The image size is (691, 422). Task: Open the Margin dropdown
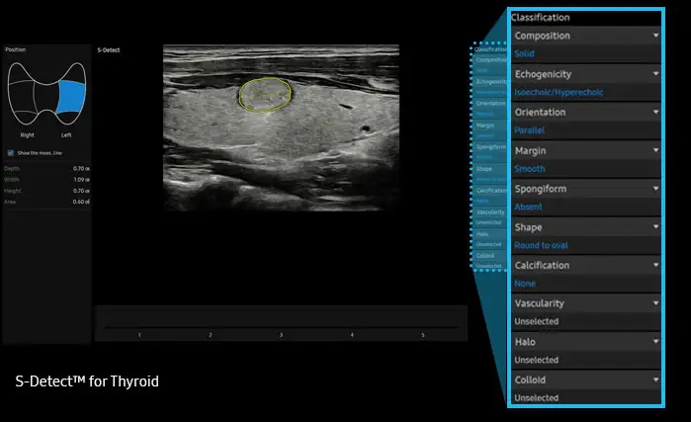[586, 150]
